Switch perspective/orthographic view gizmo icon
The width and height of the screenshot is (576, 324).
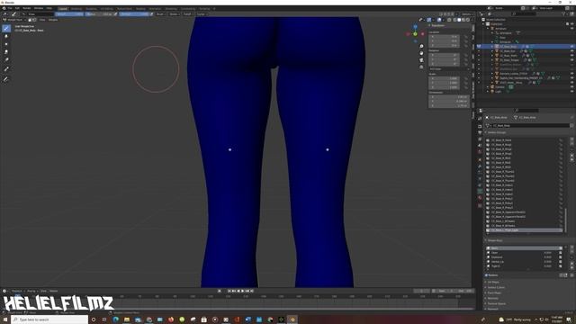click(x=421, y=67)
